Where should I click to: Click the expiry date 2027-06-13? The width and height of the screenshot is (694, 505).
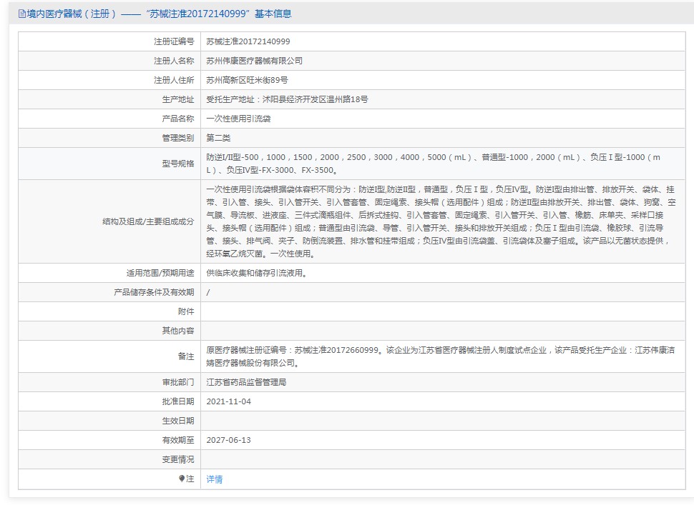pyautogui.click(x=229, y=440)
